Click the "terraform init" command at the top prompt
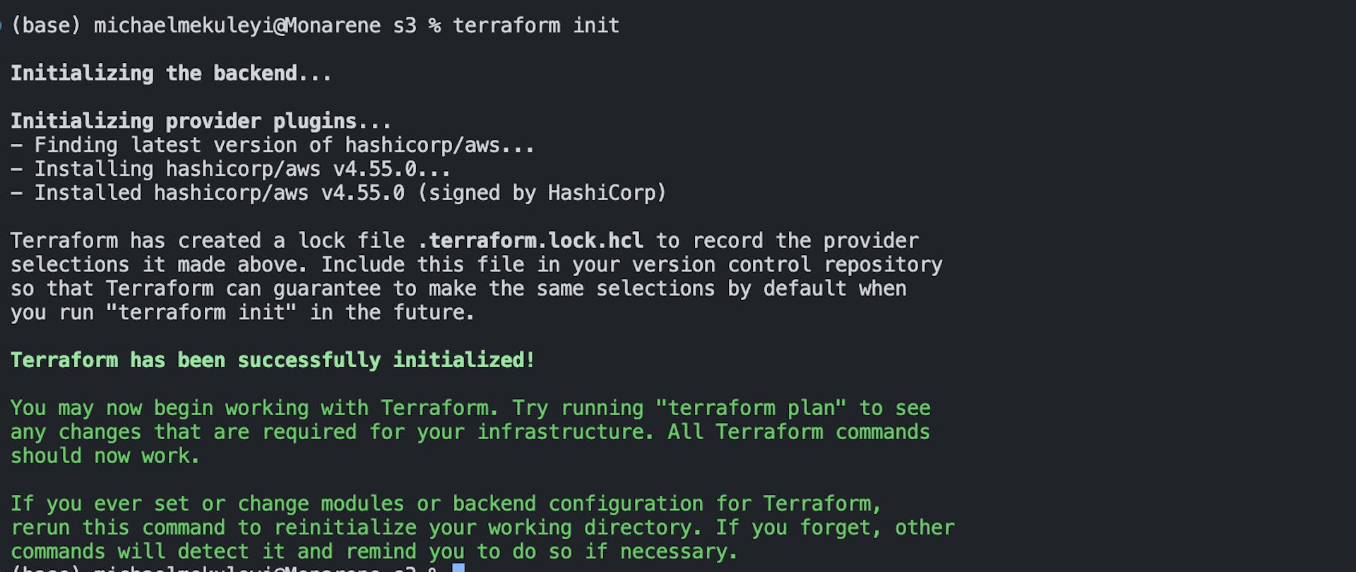Screen dimensions: 1356x572 (x=535, y=26)
